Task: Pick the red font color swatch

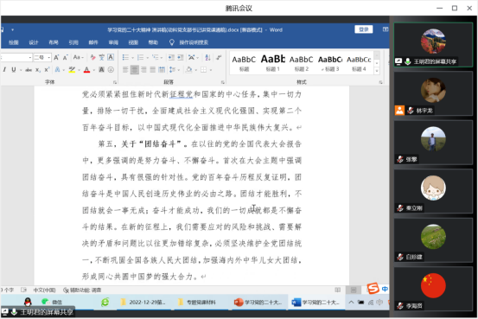Action: point(86,70)
